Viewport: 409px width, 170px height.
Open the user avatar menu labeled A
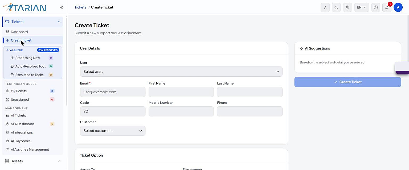click(x=398, y=7)
